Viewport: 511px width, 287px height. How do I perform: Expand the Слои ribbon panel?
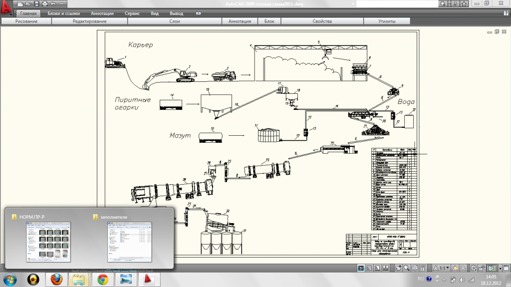pos(175,21)
